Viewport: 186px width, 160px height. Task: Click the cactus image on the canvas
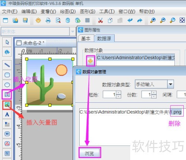tap(49, 82)
